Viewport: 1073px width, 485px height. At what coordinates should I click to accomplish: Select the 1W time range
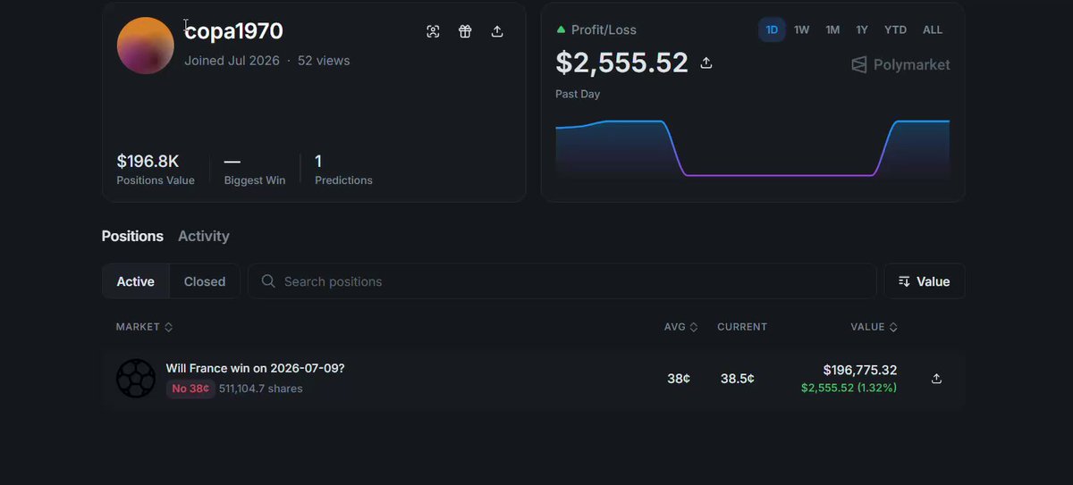(802, 29)
